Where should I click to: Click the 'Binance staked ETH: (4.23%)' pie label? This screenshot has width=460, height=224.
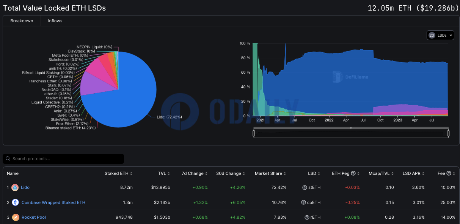pyautogui.click(x=71, y=128)
